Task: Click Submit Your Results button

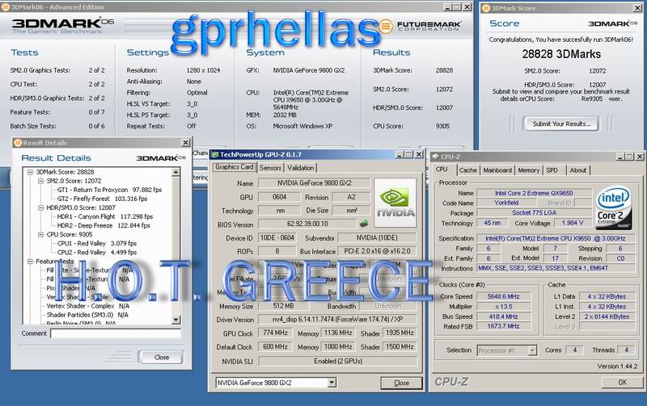Action: [x=561, y=124]
